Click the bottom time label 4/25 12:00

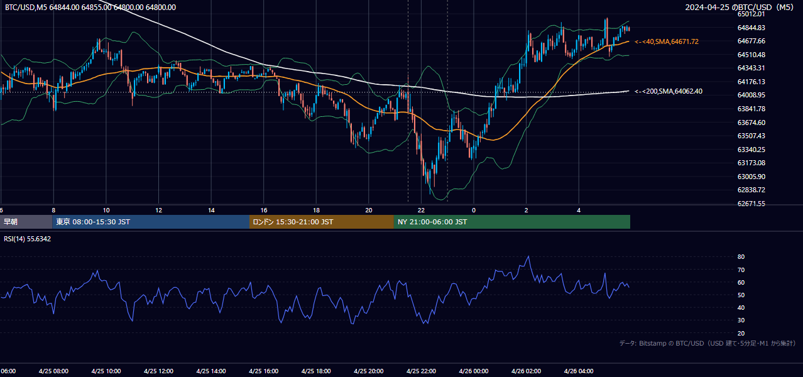click(159, 371)
